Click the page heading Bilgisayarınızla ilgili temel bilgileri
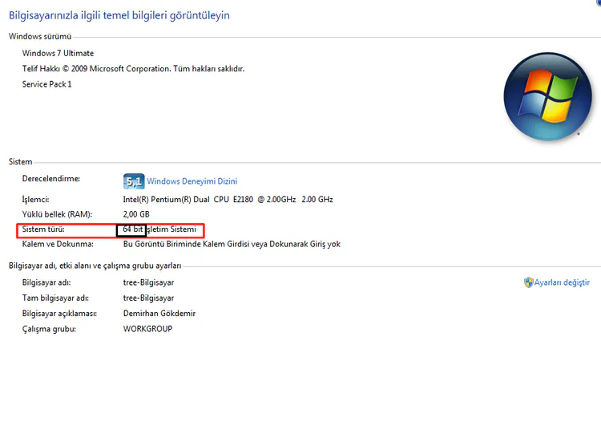Viewport: 601px width, 422px height. pos(119,15)
